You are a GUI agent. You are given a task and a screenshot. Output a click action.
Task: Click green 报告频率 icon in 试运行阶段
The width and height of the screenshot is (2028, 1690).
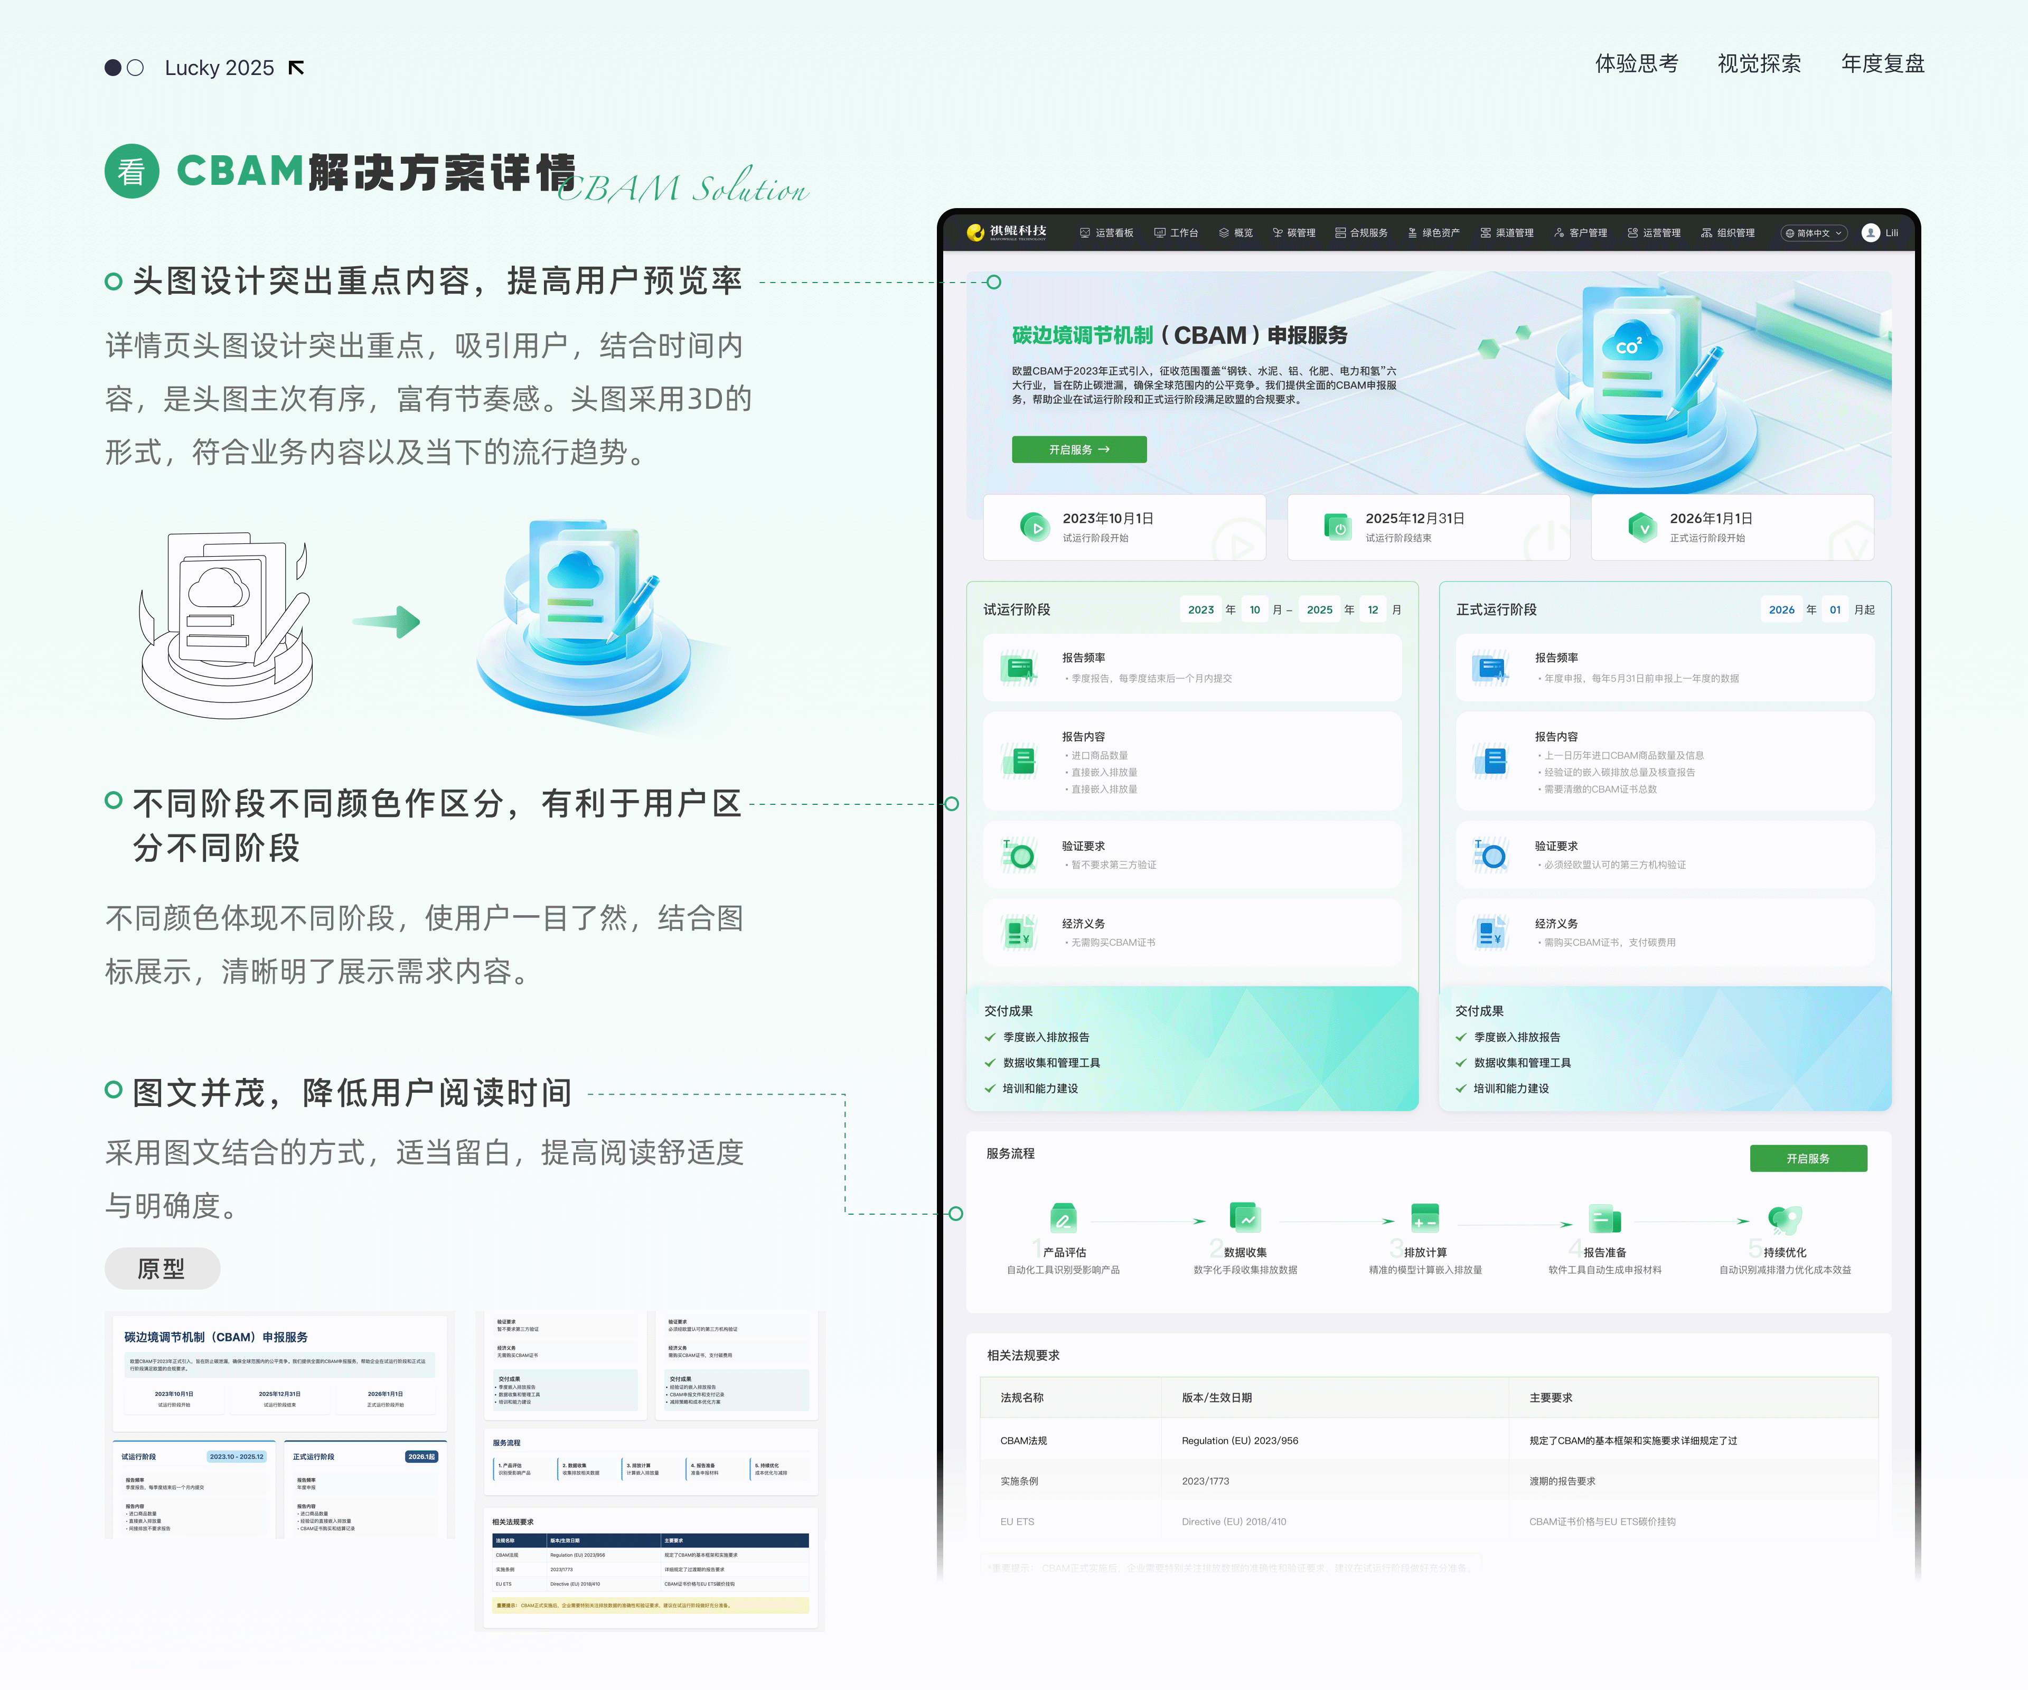(x=1019, y=668)
